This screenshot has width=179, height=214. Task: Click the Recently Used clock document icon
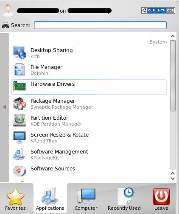[x=125, y=196]
